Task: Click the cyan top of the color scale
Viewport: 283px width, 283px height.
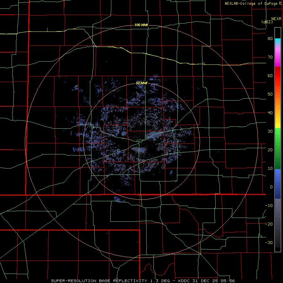Action: (x=278, y=41)
